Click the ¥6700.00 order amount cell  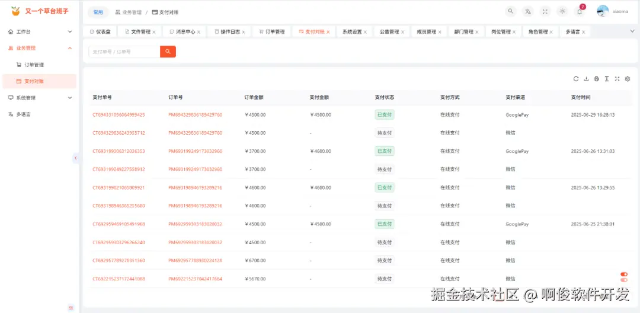pyautogui.click(x=255, y=260)
